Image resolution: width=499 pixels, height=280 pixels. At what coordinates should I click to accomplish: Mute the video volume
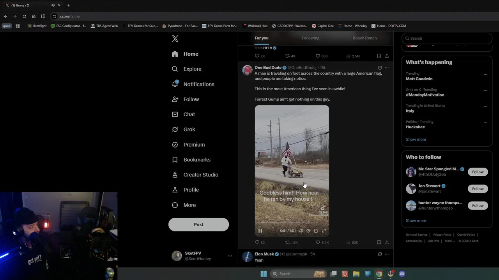[x=301, y=231]
